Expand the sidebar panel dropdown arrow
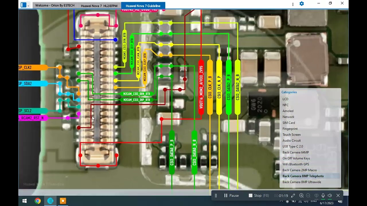 [x=28, y=5]
